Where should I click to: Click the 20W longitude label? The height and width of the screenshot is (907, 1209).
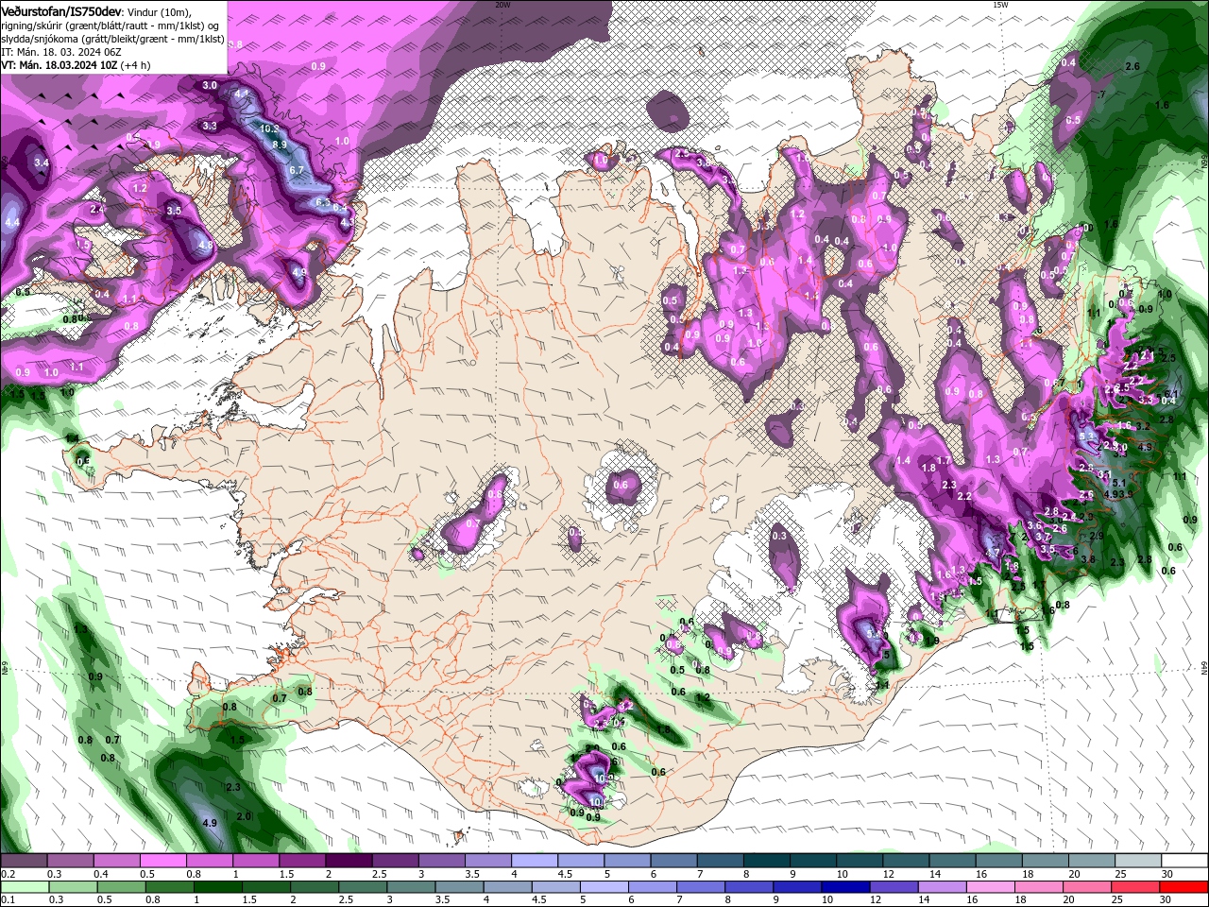tap(502, 5)
